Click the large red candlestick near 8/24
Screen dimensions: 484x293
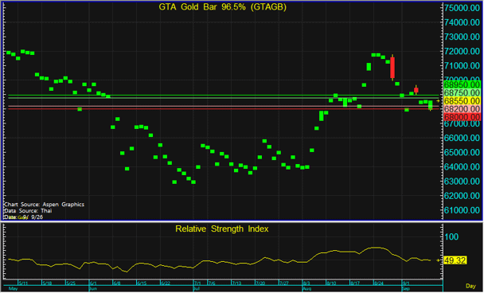pyautogui.click(x=392, y=68)
